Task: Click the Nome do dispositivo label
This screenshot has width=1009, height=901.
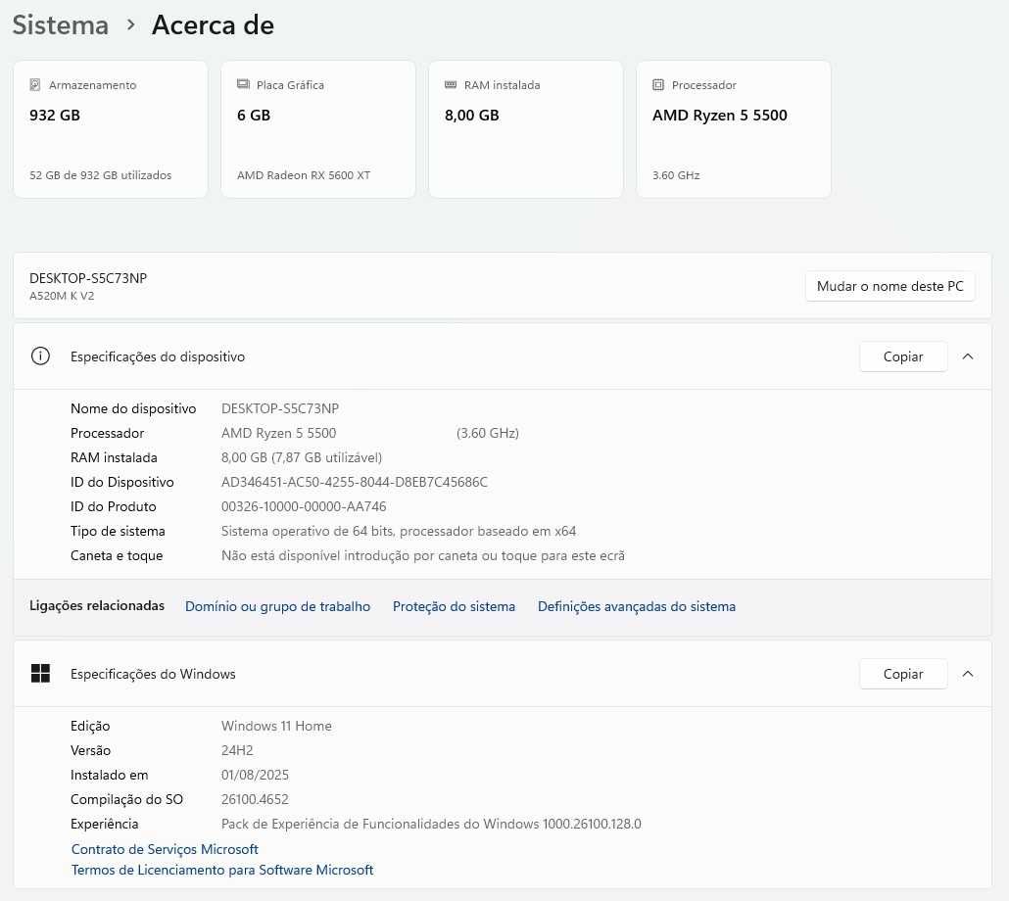Action: click(x=133, y=408)
